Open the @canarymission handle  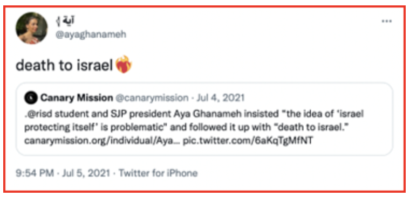coord(152,98)
